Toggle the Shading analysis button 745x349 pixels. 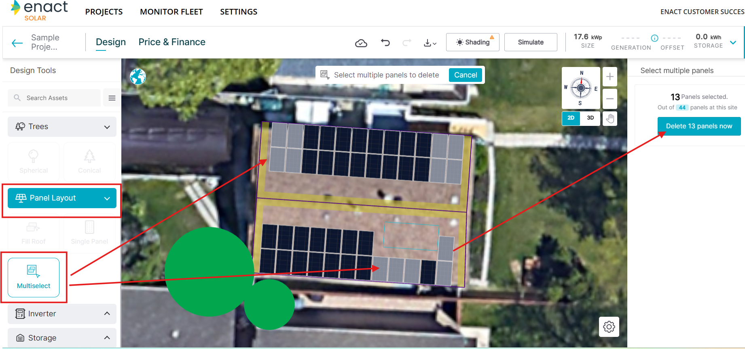[472, 42]
